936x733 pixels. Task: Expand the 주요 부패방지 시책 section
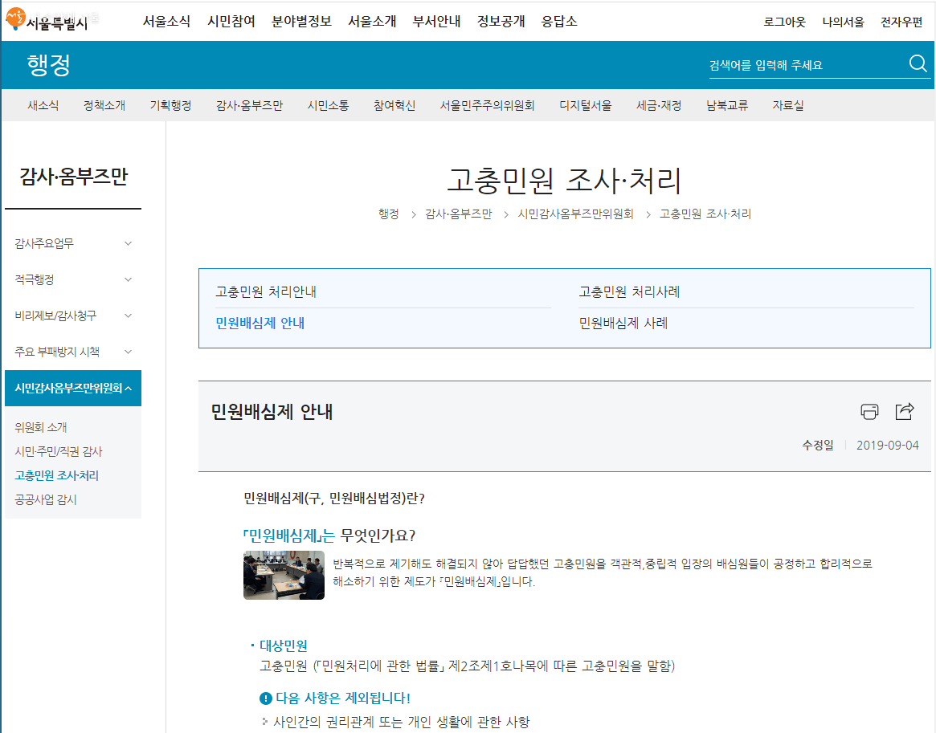(x=128, y=352)
